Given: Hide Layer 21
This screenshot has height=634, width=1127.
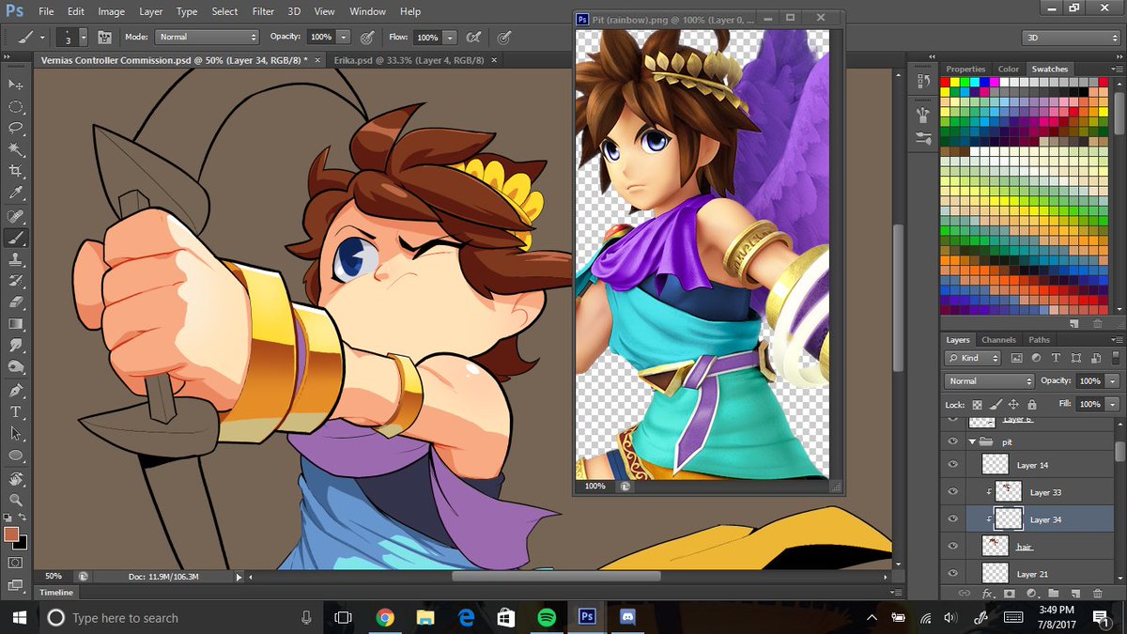Looking at the screenshot, I should 953,573.
